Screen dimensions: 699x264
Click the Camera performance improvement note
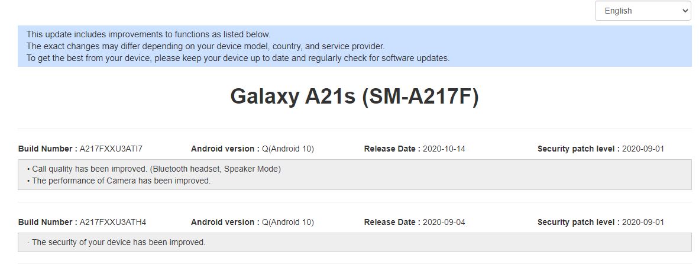coord(121,181)
